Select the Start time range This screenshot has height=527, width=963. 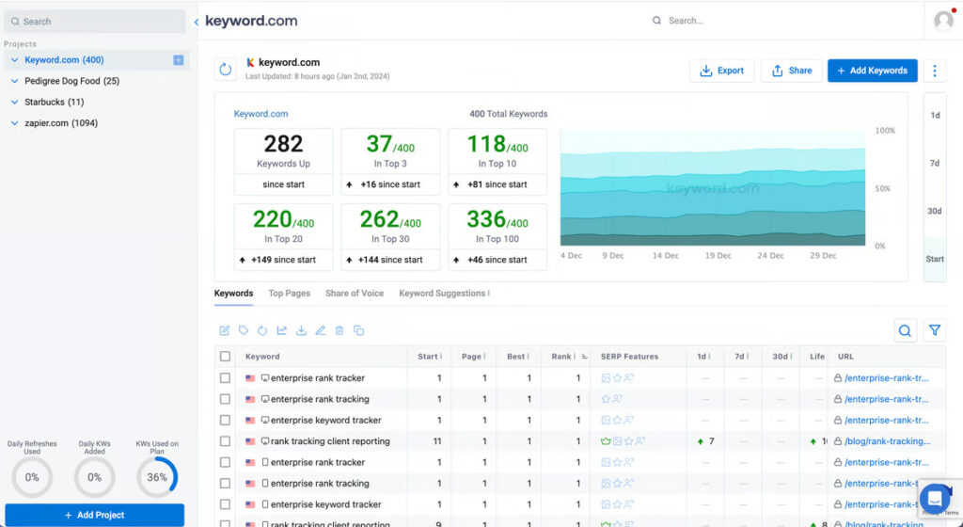point(935,259)
